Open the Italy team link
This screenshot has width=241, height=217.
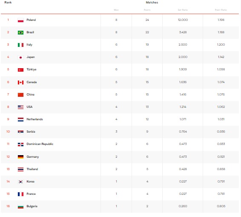tap(29, 45)
